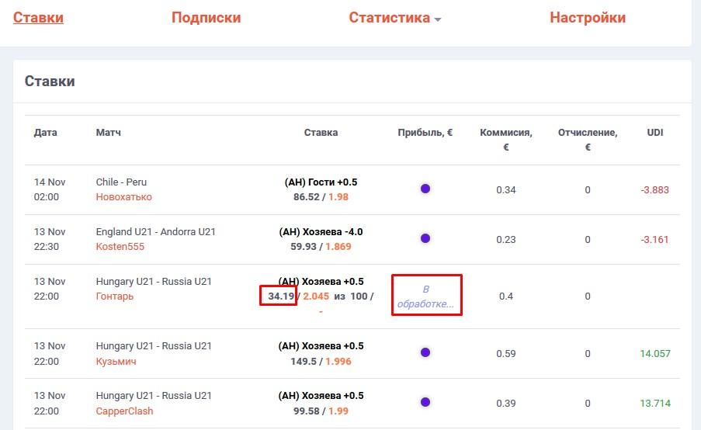Select the CapperClash capper link
Viewport: 701px width, 430px height.
pos(125,411)
